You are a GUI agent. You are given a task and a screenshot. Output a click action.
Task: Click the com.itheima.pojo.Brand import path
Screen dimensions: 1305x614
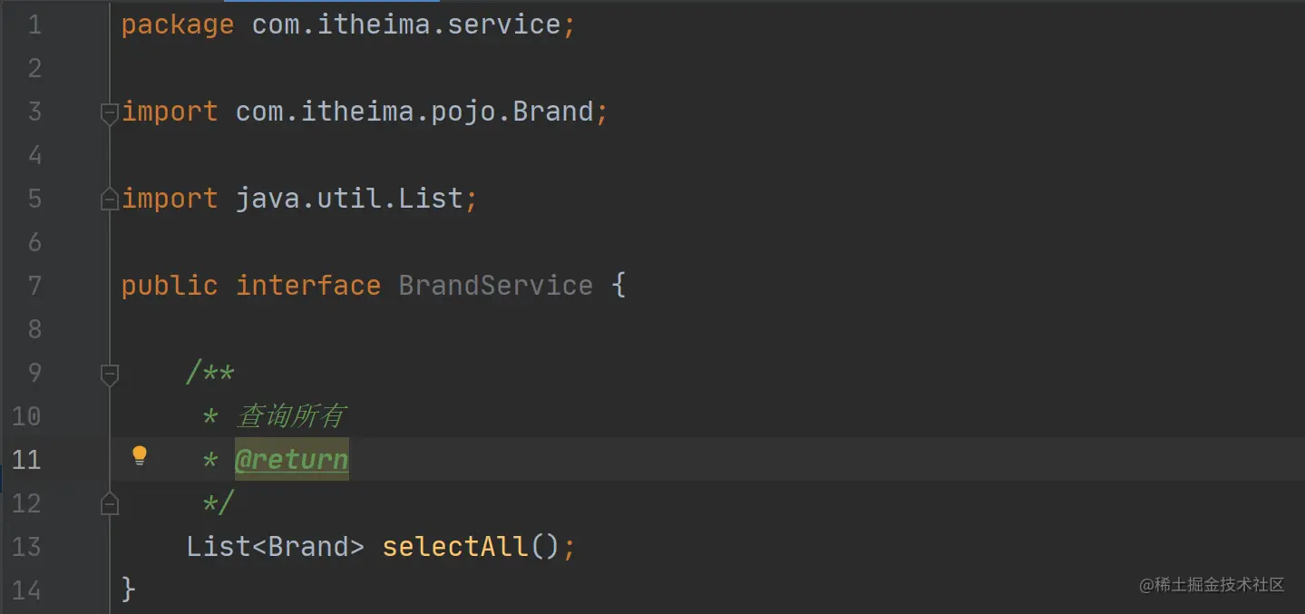[x=414, y=112]
